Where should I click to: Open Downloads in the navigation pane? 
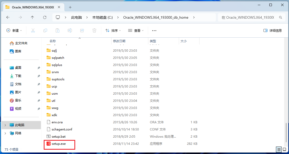(18, 76)
